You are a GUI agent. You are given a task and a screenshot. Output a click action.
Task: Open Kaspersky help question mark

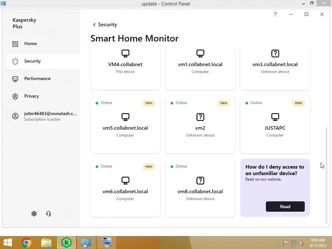[x=275, y=14]
